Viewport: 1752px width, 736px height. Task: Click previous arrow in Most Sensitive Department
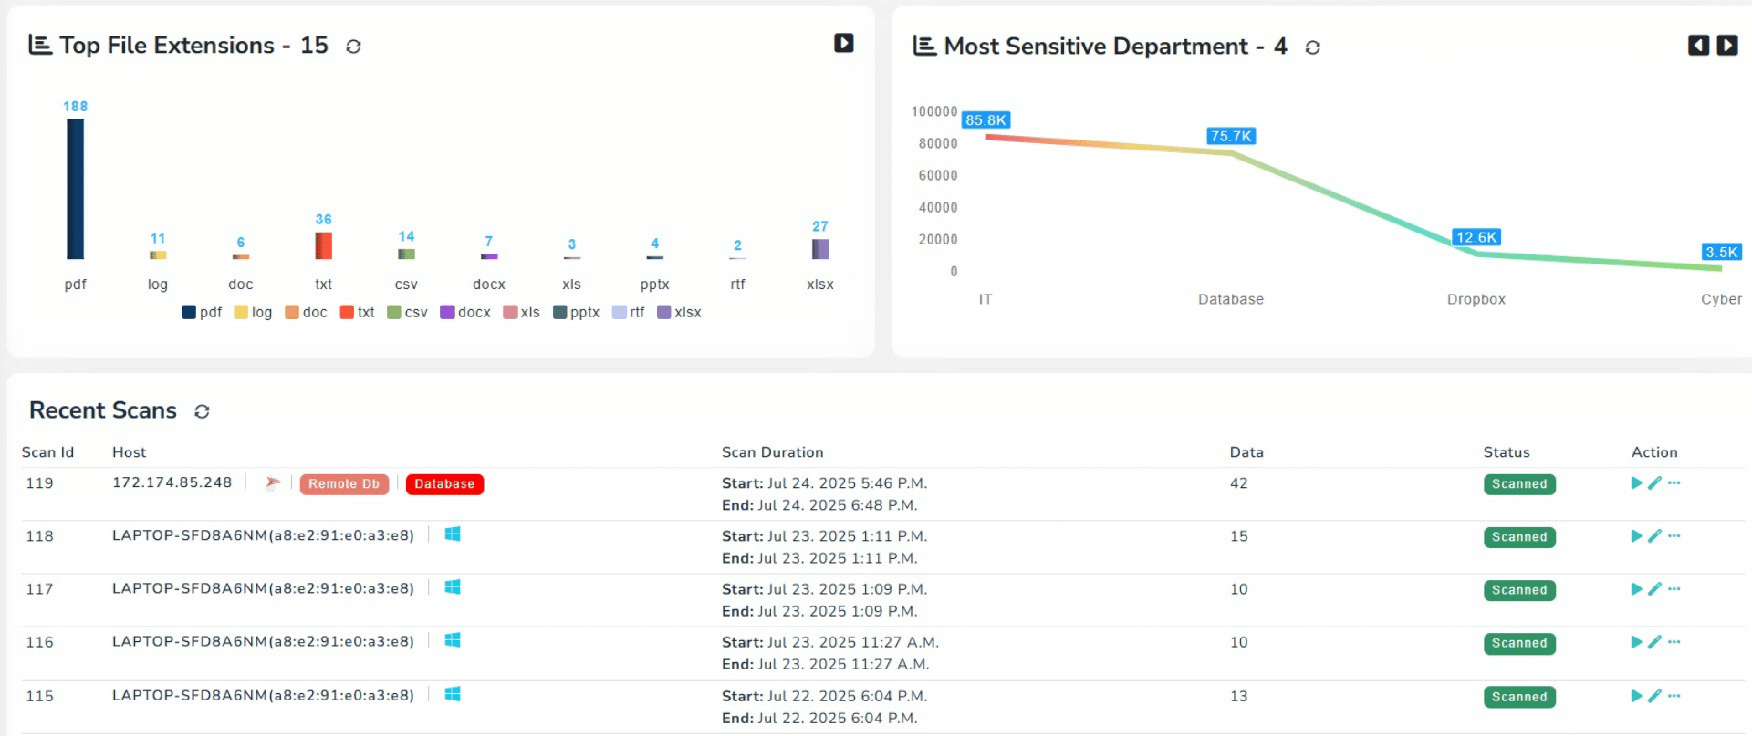(x=1697, y=46)
